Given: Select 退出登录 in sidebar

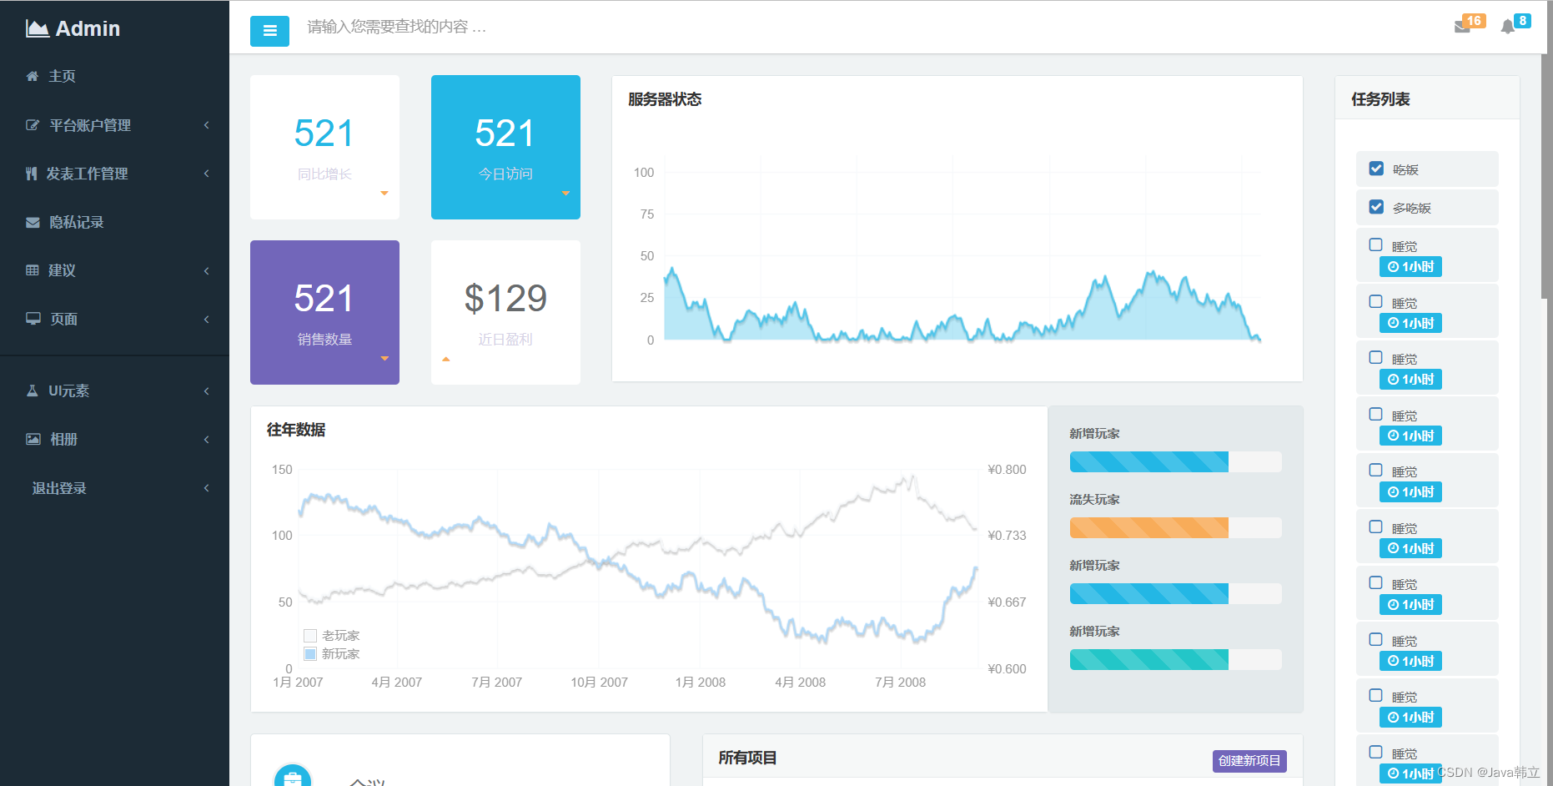Looking at the screenshot, I should (x=114, y=488).
